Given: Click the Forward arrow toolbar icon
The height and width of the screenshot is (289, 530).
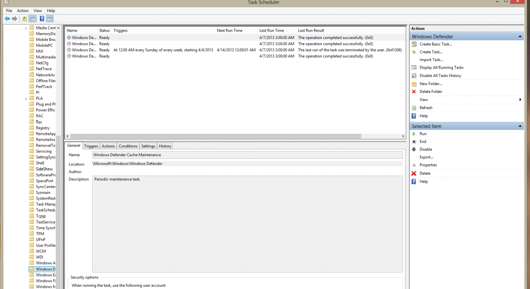Looking at the screenshot, I should (x=15, y=18).
